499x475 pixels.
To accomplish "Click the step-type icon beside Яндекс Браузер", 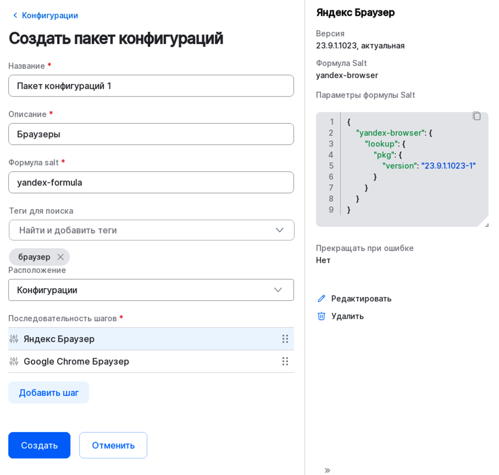I will (x=14, y=339).
